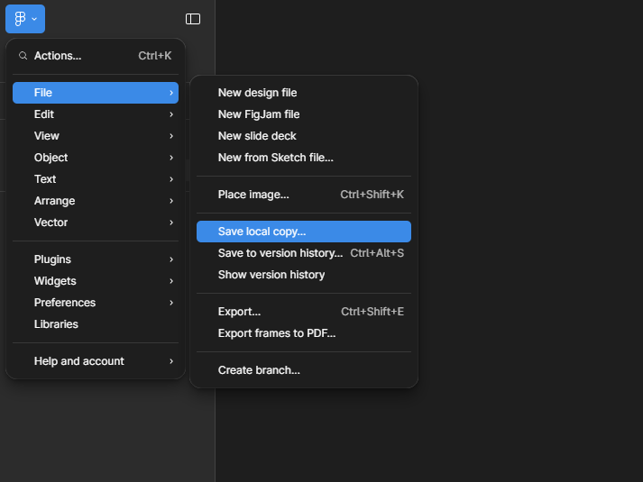Open the Object submenu
Viewport: 643px width, 482px height.
(96, 158)
